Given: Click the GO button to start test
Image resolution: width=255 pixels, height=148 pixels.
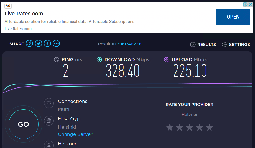Looking at the screenshot, I should [x=24, y=124].
